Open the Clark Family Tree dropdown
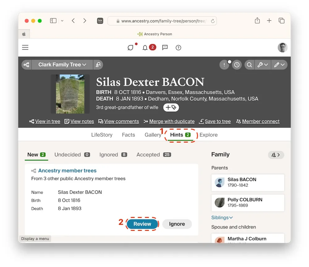The height and width of the screenshot is (267, 309). (x=62, y=65)
